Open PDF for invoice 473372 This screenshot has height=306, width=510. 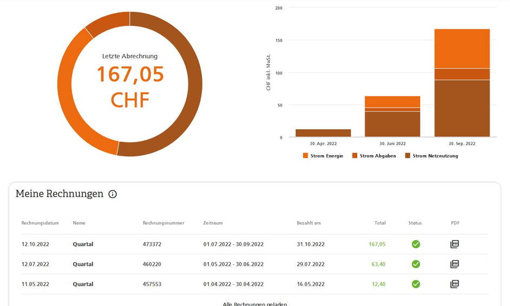[x=454, y=244]
